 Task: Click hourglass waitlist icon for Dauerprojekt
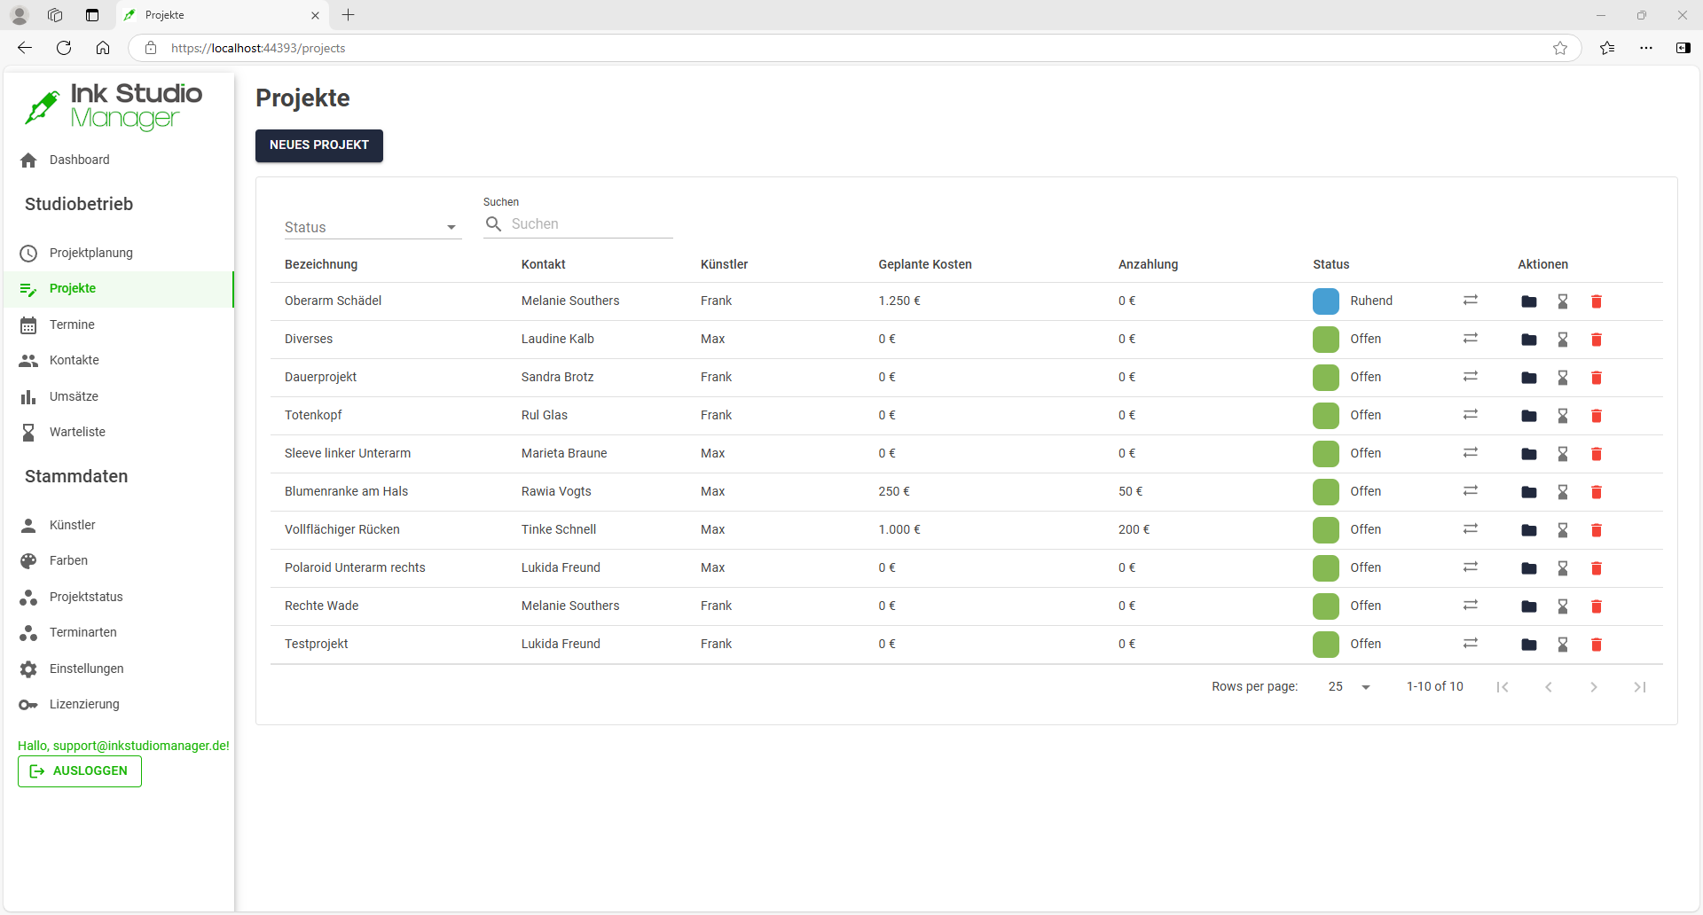1562,378
